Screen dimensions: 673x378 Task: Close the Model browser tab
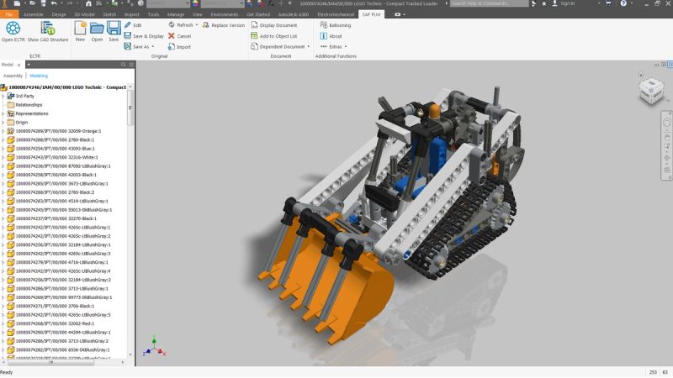19,65
